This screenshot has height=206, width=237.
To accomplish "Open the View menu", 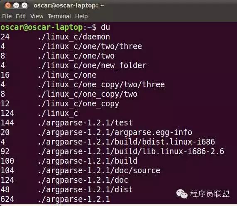I will tap(37, 16).
